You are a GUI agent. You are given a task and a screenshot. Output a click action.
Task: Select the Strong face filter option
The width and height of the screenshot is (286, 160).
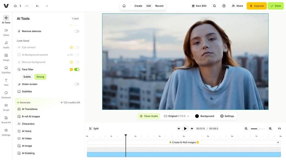click(40, 77)
